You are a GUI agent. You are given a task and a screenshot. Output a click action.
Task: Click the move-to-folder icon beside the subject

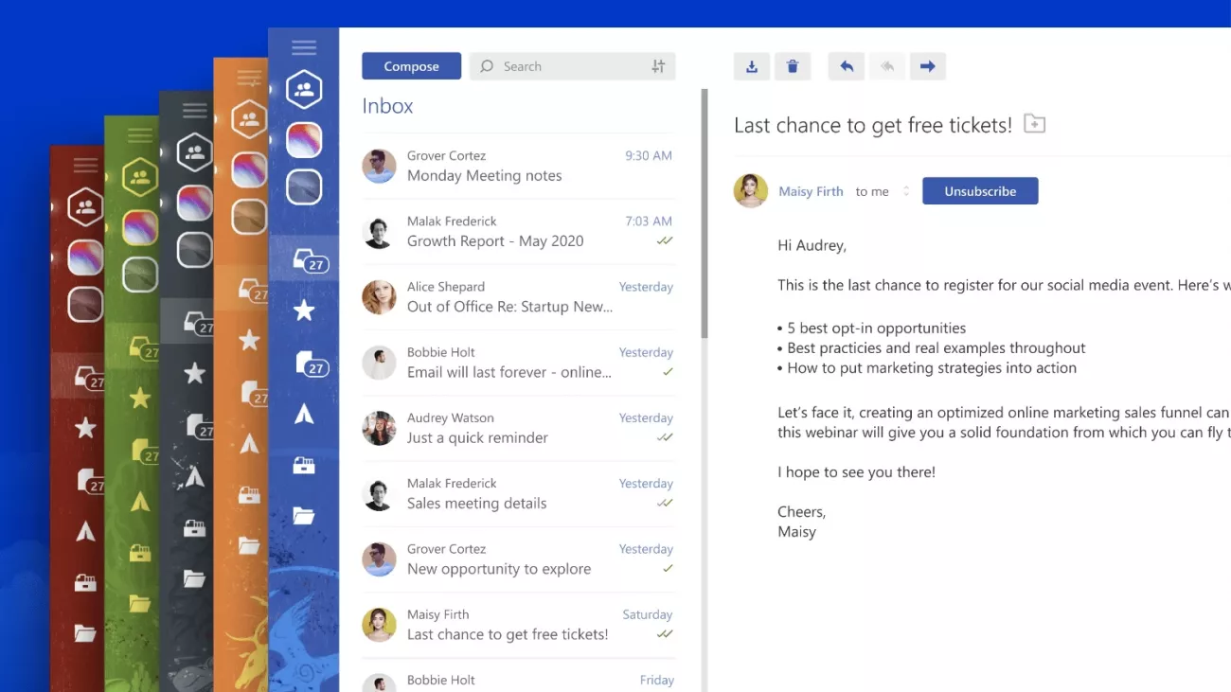(1035, 124)
